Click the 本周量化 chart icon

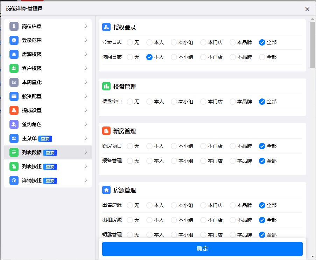pos(14,82)
